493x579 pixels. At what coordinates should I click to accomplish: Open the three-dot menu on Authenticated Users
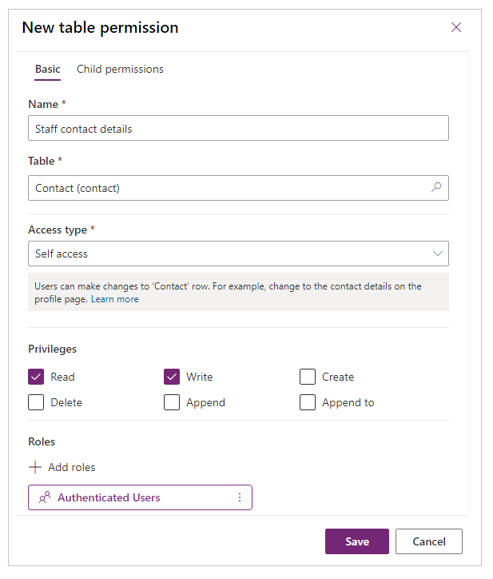click(x=240, y=497)
